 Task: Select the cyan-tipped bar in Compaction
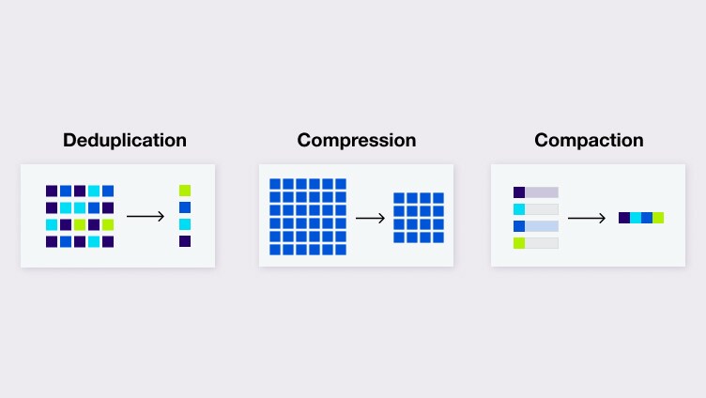pyautogui.click(x=535, y=209)
